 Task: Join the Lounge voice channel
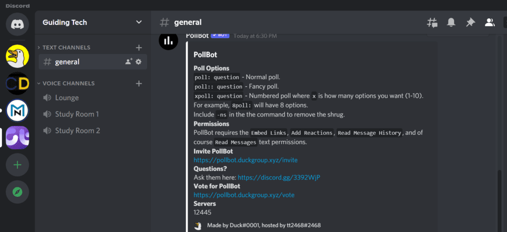pos(93,98)
